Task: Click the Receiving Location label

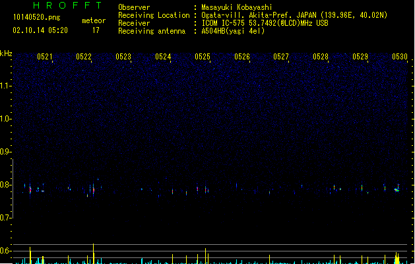Action: coord(154,15)
